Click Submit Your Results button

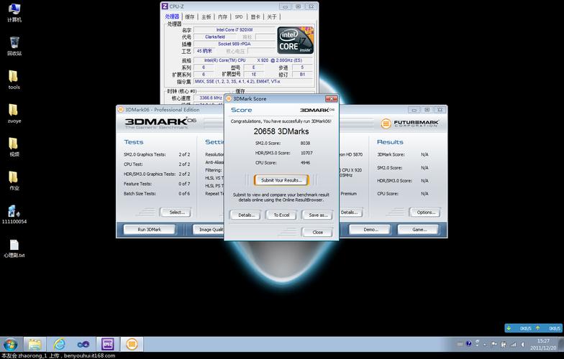point(281,180)
